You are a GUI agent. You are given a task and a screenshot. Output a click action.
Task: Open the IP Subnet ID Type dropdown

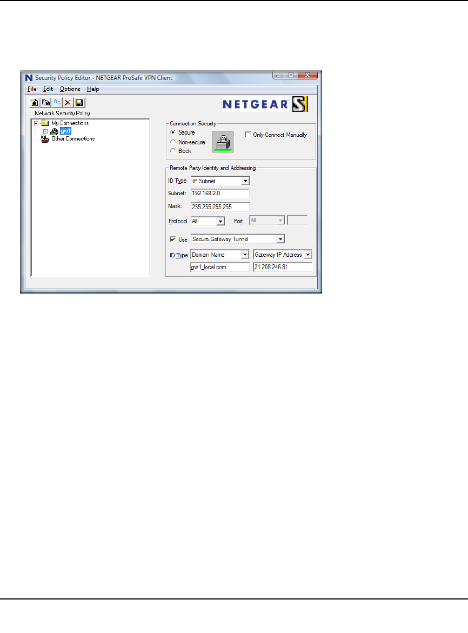click(245, 181)
